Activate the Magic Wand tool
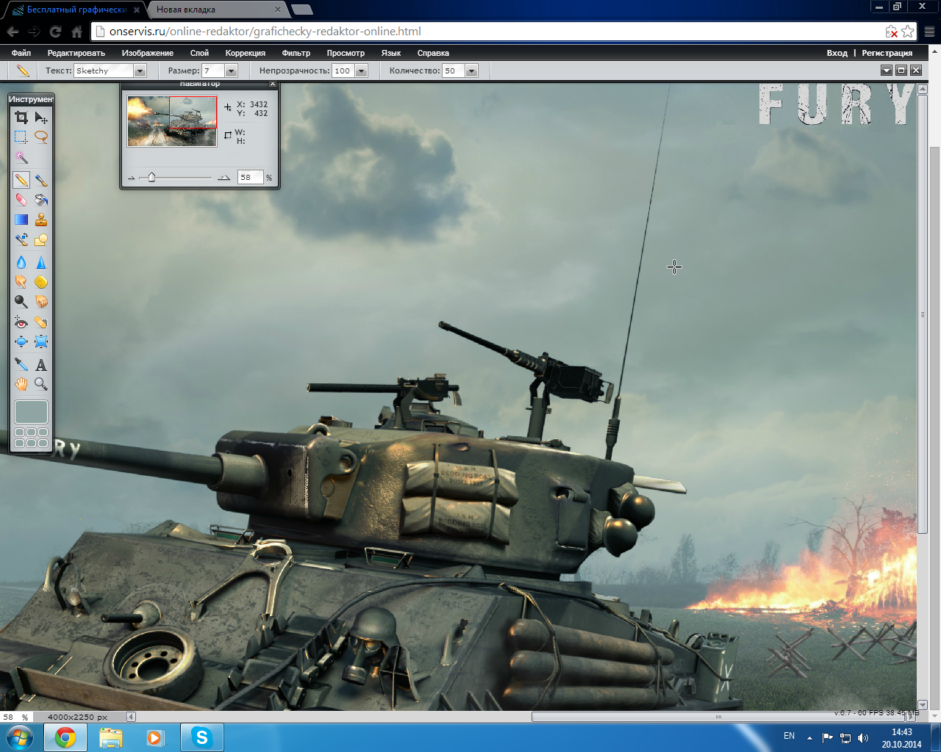 (21, 158)
